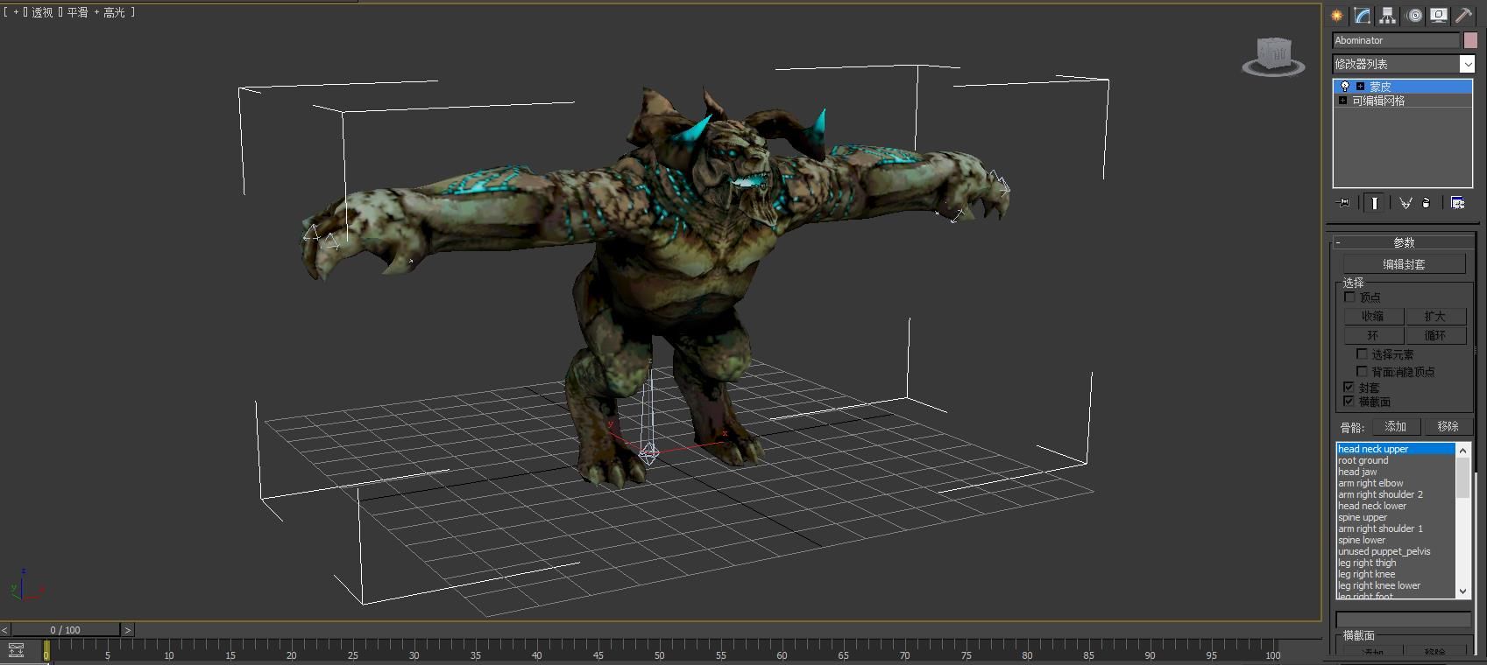Screen dimensions: 1487x665
Task: Click the 编辑封套 button
Action: click(x=1404, y=264)
